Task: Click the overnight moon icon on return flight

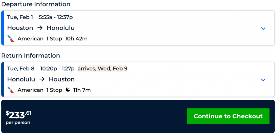Action: (x=68, y=90)
